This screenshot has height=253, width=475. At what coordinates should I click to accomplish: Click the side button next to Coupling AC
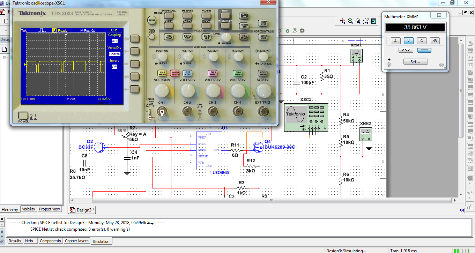(135, 38)
